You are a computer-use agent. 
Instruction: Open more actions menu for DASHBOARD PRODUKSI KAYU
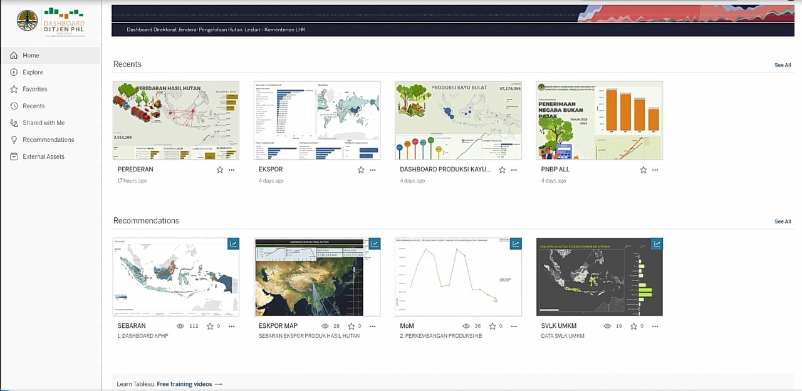tap(514, 170)
